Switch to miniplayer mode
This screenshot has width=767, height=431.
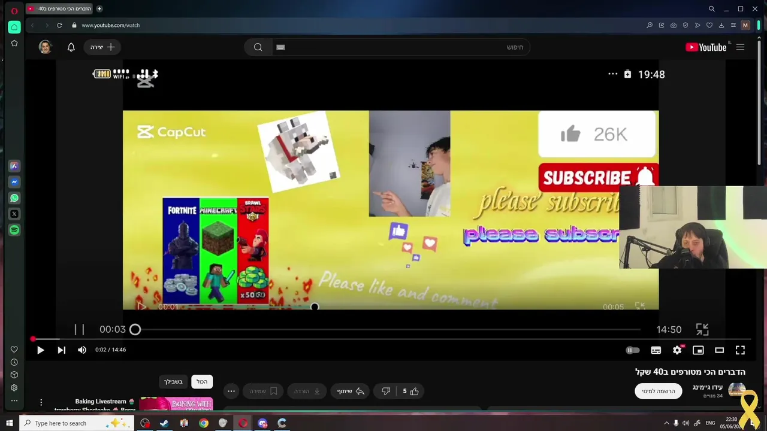[x=698, y=350]
